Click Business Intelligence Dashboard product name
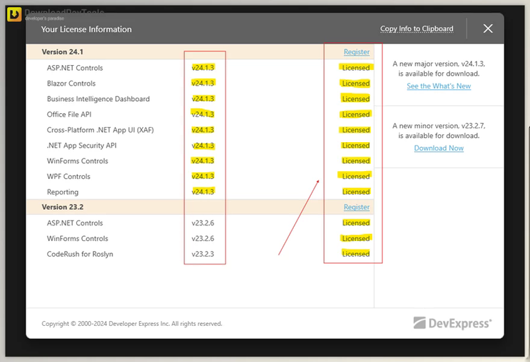530x362 pixels. coord(98,99)
